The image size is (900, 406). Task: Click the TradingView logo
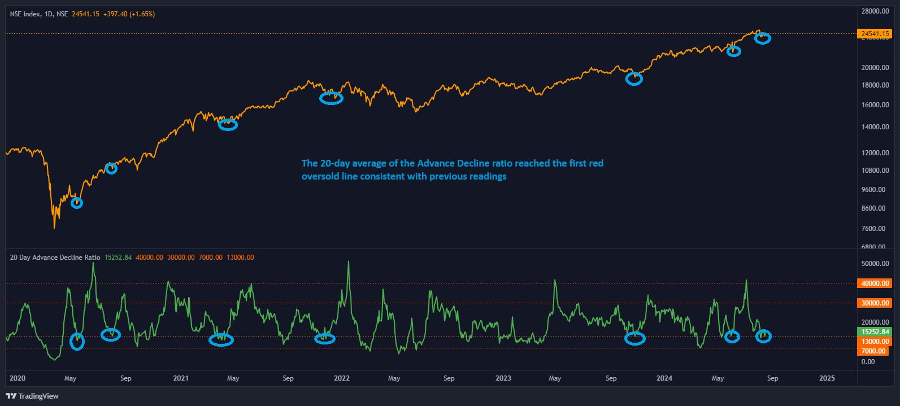pyautogui.click(x=32, y=396)
